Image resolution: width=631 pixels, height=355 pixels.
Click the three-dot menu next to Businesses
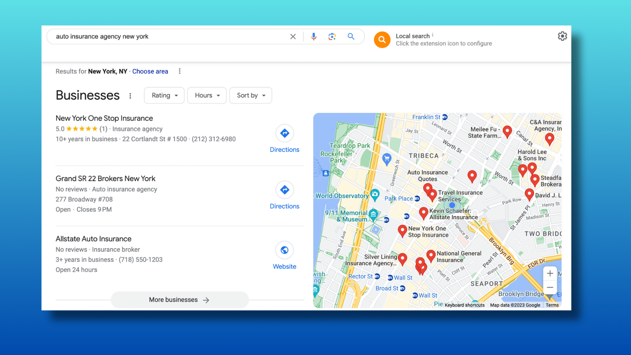coord(129,95)
